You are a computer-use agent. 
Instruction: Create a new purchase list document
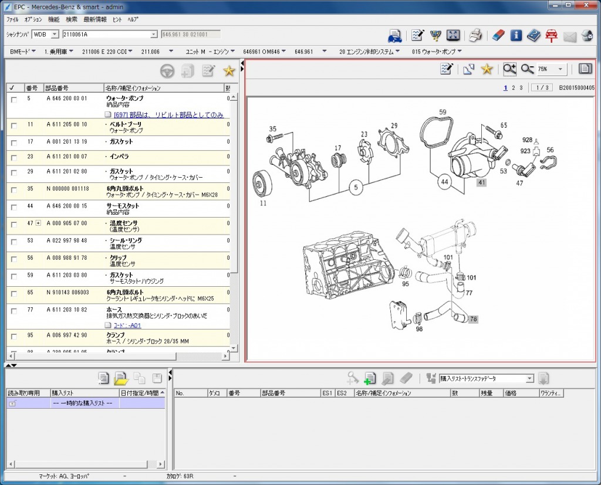coord(103,378)
